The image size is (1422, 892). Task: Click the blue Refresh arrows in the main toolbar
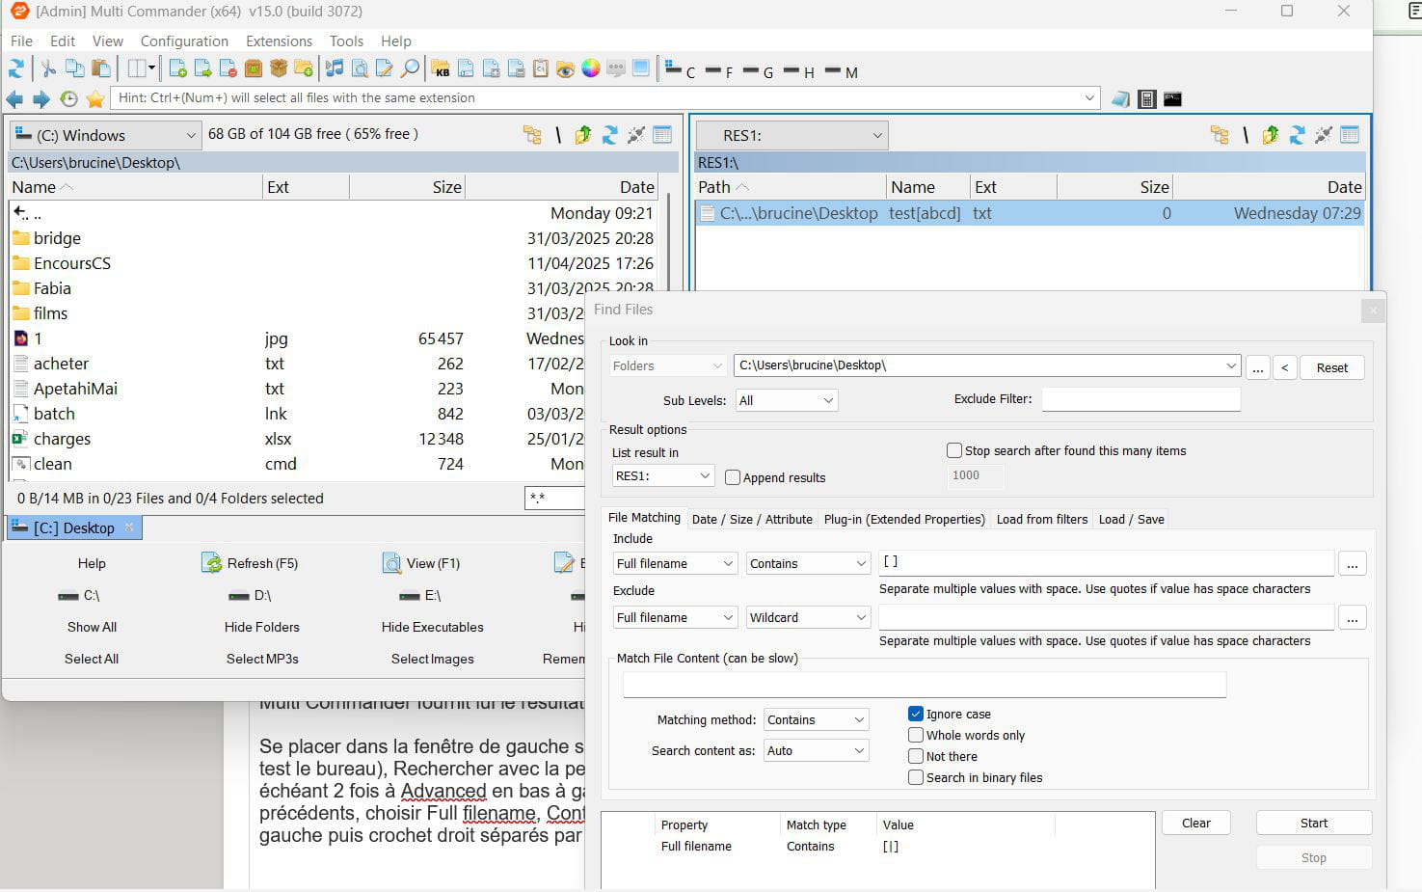16,68
